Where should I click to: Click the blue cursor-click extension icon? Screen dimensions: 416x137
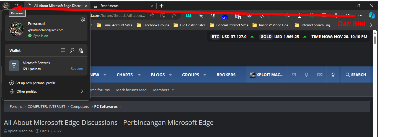[x=201, y=16]
